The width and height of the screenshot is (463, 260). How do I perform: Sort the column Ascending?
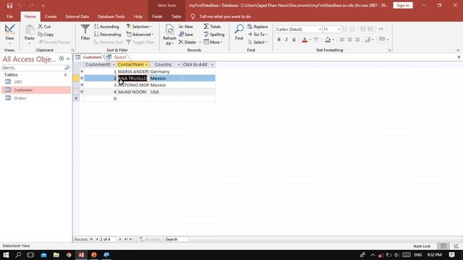click(x=106, y=27)
